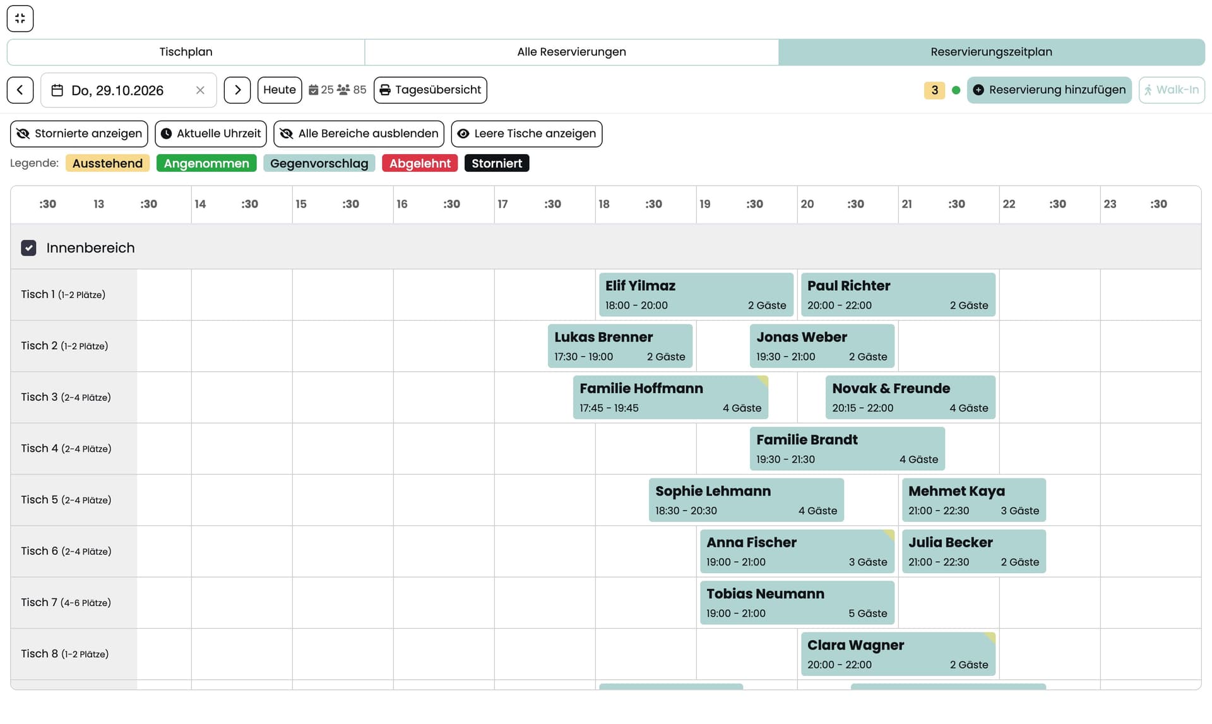Go to the next day arrow
The image size is (1212, 724).
(x=237, y=90)
